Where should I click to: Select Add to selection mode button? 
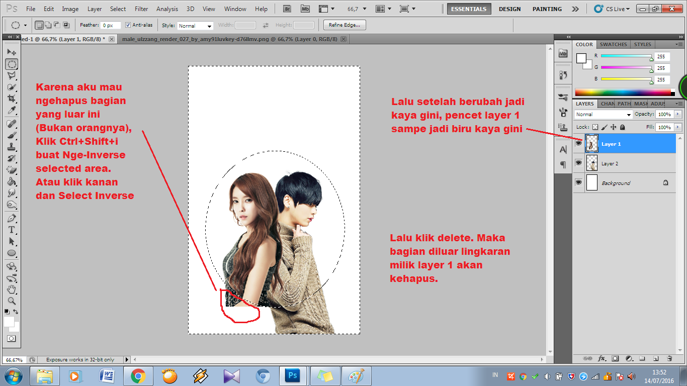tap(48, 25)
